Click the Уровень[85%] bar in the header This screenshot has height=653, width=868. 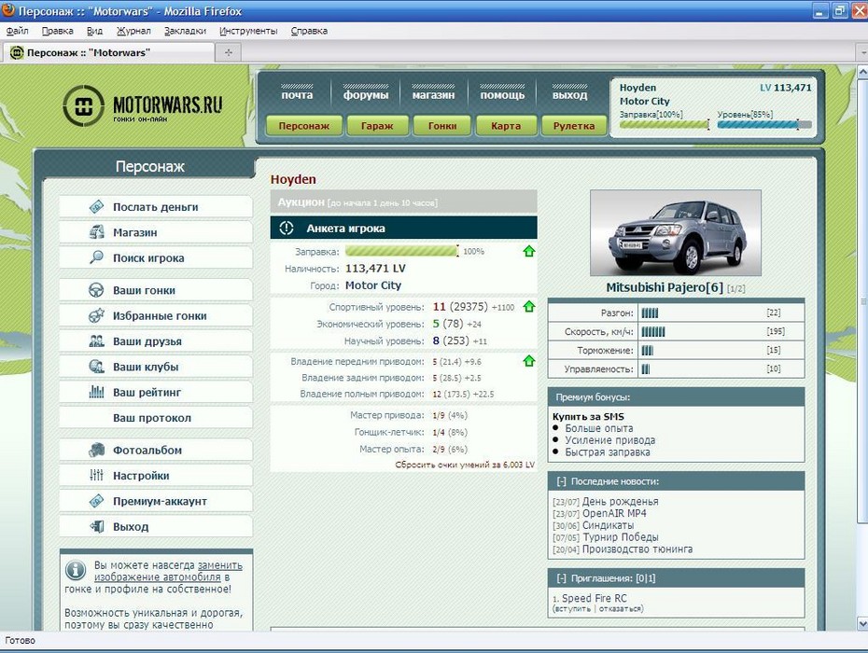coord(764,124)
